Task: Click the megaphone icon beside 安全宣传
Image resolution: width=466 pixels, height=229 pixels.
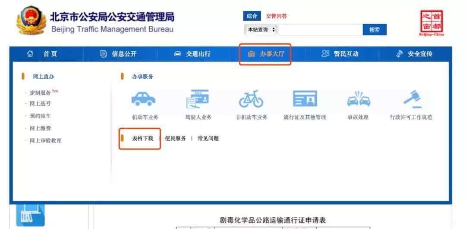Action: coord(400,54)
